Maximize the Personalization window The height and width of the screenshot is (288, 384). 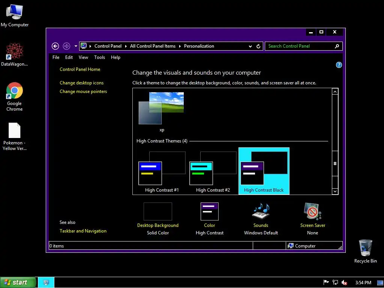[321, 32]
